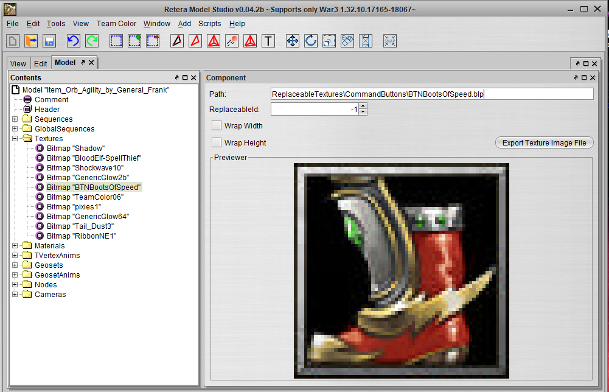Open a model with the folder icon

31,41
